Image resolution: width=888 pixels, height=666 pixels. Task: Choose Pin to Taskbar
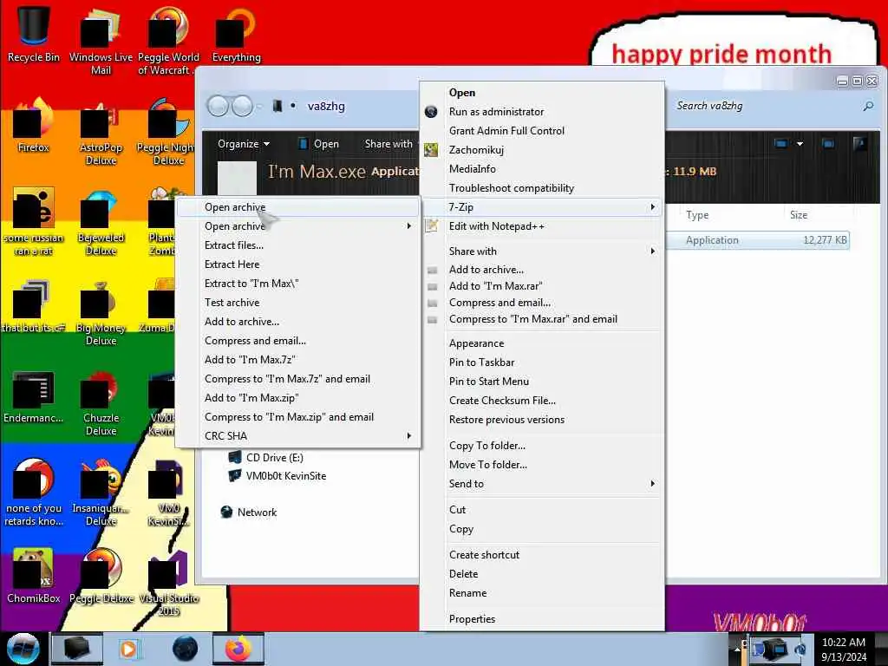point(481,362)
